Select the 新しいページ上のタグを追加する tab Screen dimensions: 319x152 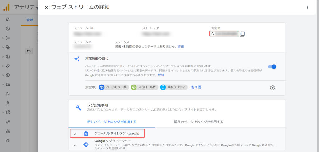point(112,122)
